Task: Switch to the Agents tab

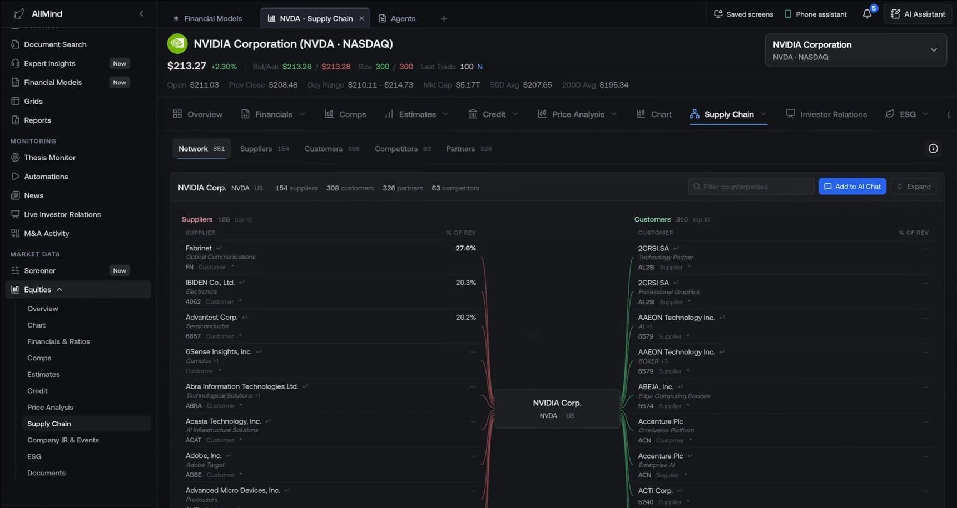Action: [x=398, y=18]
